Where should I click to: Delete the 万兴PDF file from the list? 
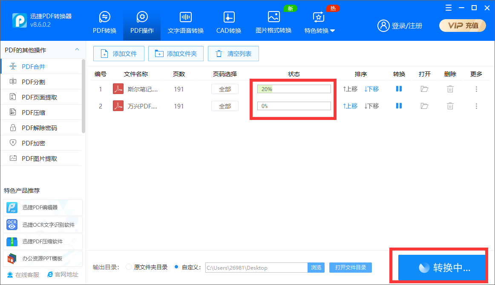[x=450, y=106]
